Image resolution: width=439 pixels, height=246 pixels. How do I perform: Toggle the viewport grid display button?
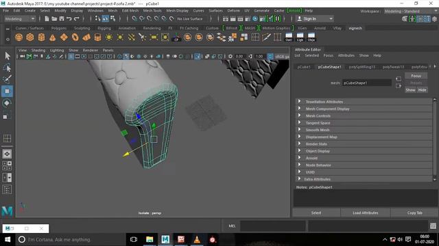[x=71, y=57]
